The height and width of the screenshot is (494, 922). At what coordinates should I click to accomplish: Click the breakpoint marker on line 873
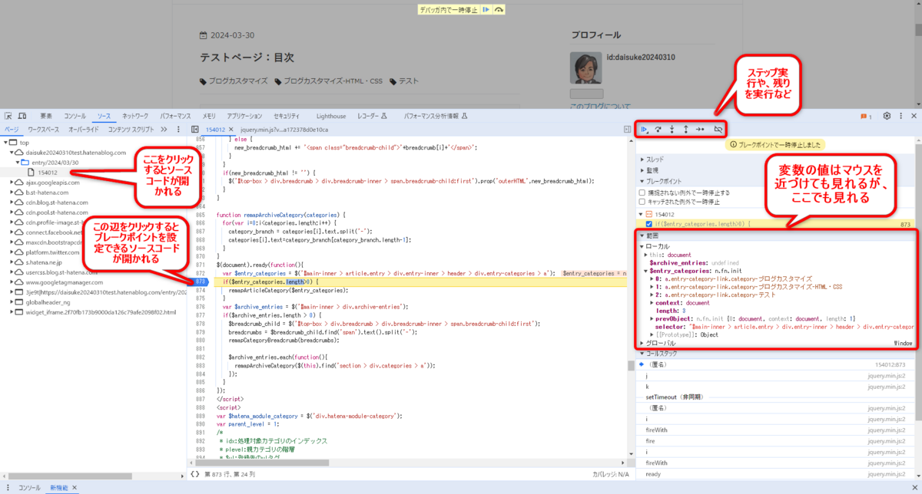pyautogui.click(x=201, y=282)
